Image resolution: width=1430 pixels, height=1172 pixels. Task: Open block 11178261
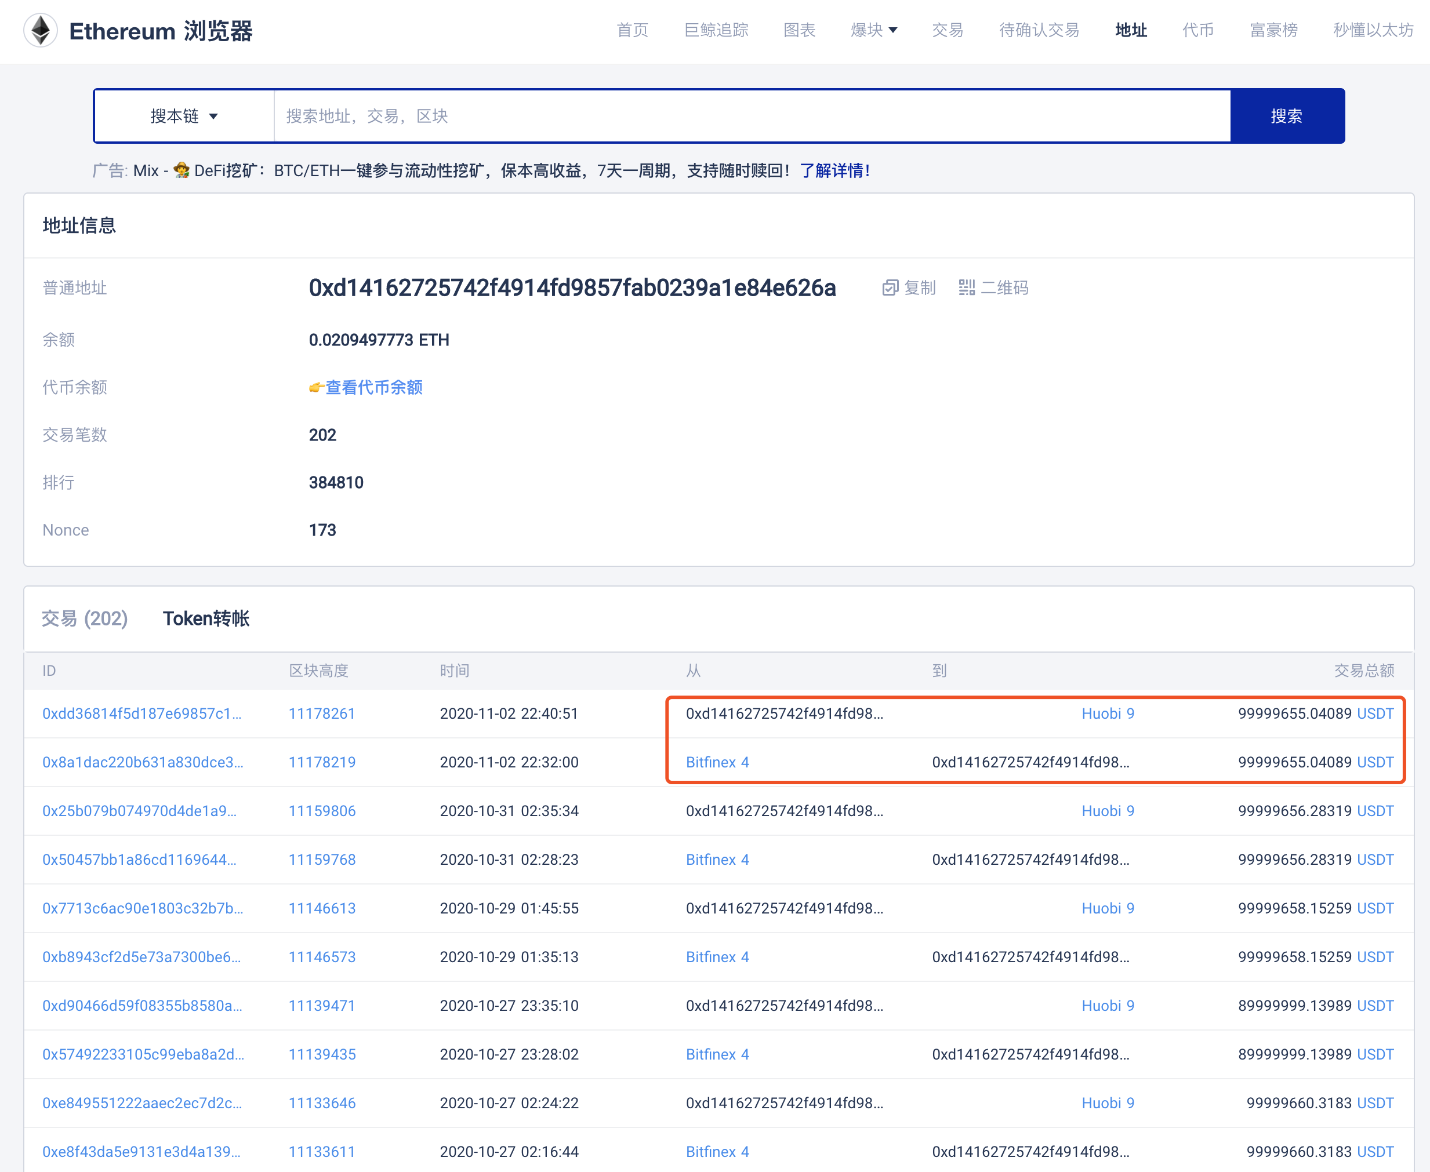point(321,714)
